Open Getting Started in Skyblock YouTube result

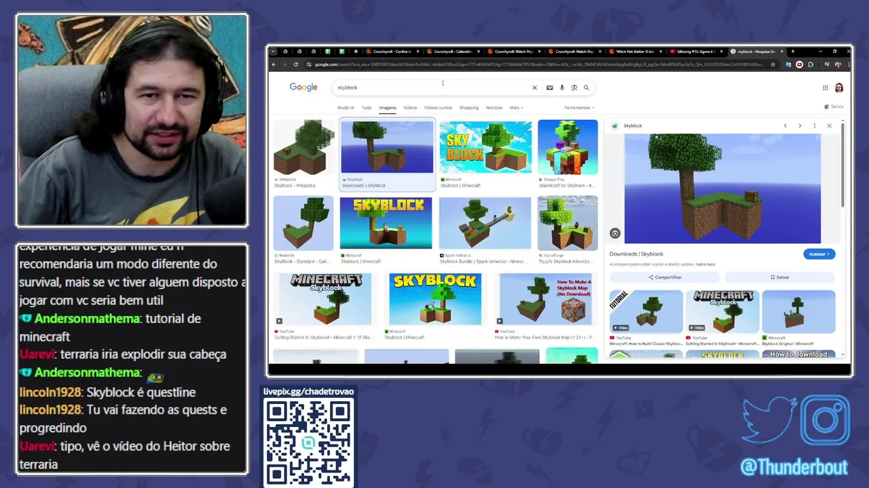point(325,306)
